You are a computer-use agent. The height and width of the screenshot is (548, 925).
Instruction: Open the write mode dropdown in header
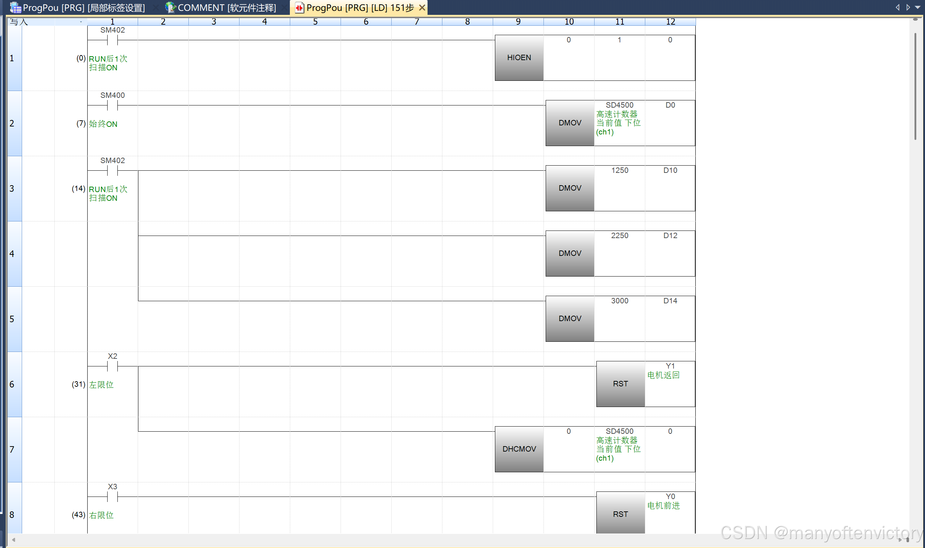pyautogui.click(x=81, y=22)
